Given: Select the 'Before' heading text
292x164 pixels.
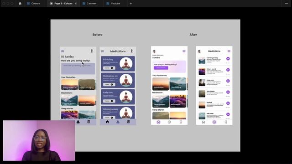Looking at the screenshot, I should click(97, 35).
